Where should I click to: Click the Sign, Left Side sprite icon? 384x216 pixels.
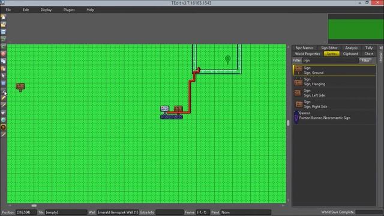pos(298,93)
